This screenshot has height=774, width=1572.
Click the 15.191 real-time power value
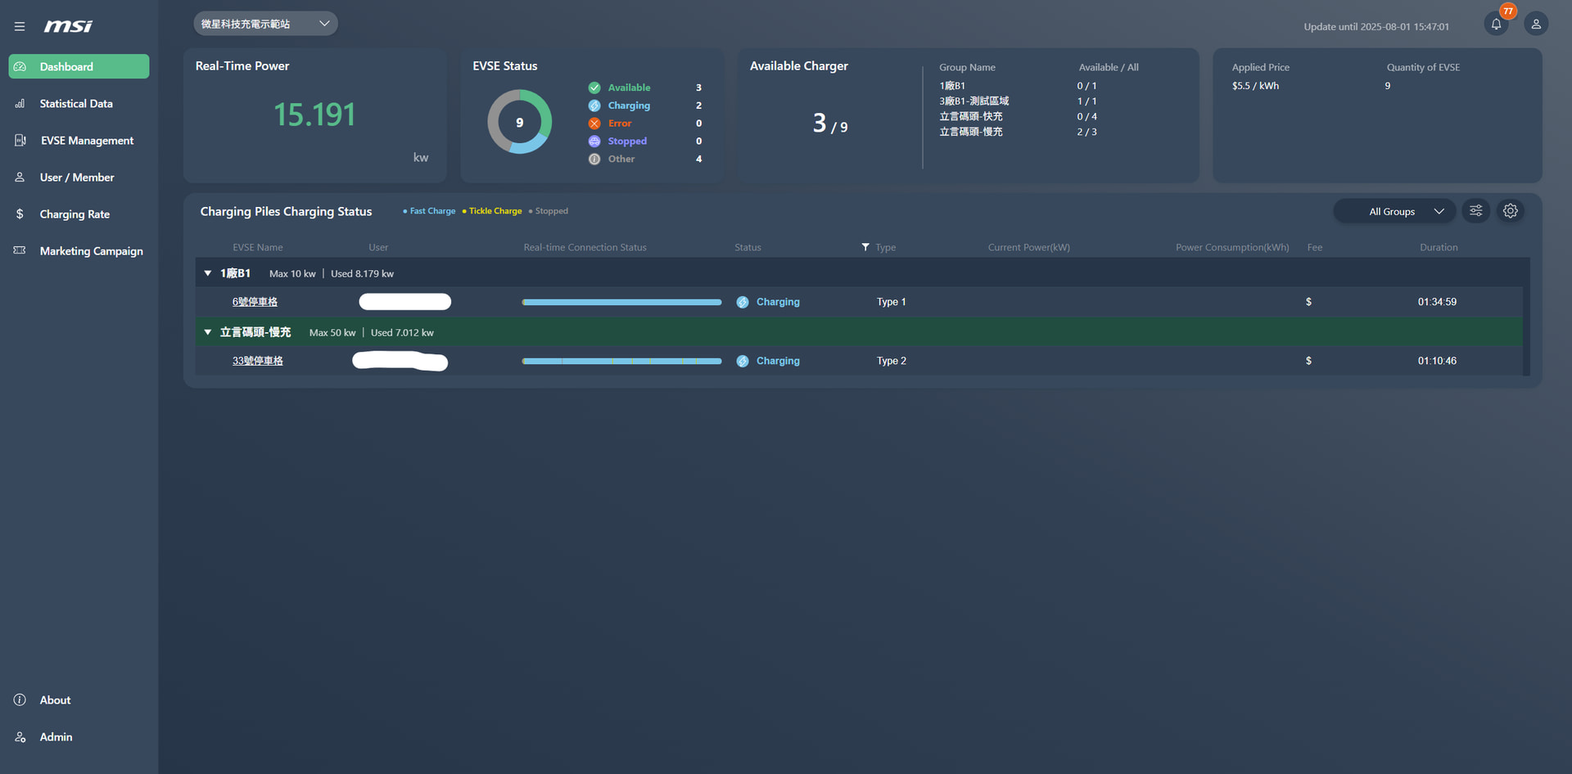pyautogui.click(x=314, y=115)
